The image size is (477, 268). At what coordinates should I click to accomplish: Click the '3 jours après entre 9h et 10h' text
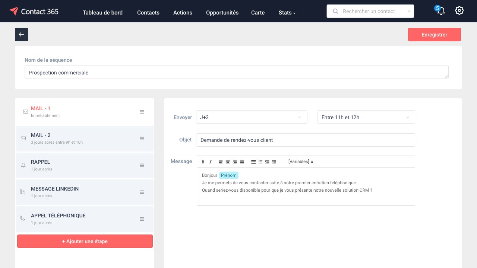click(x=57, y=142)
